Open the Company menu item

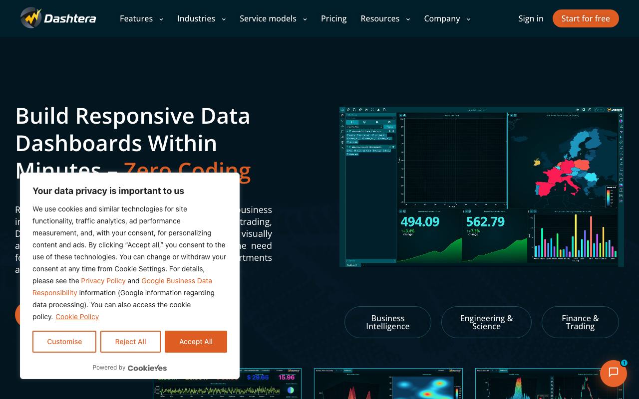click(442, 18)
